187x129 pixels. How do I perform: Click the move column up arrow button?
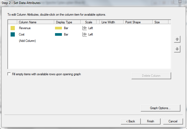click(x=177, y=39)
